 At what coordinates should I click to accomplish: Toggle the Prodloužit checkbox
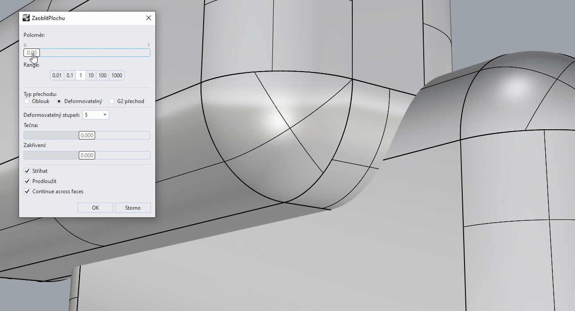click(28, 181)
